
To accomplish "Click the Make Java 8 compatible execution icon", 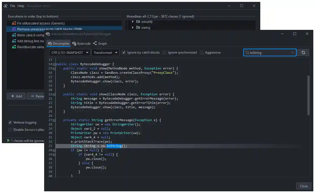I will [13, 35].
